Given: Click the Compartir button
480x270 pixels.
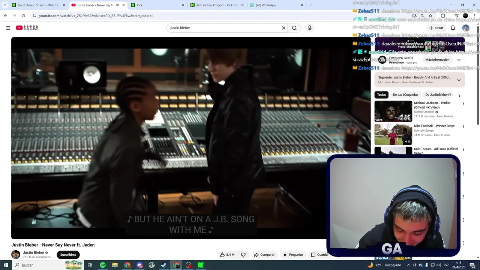Looking at the screenshot, I should point(264,255).
